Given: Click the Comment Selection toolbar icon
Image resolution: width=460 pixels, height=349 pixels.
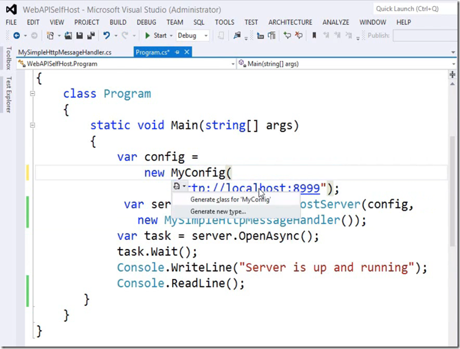Looking at the screenshot, I should click(x=287, y=36).
